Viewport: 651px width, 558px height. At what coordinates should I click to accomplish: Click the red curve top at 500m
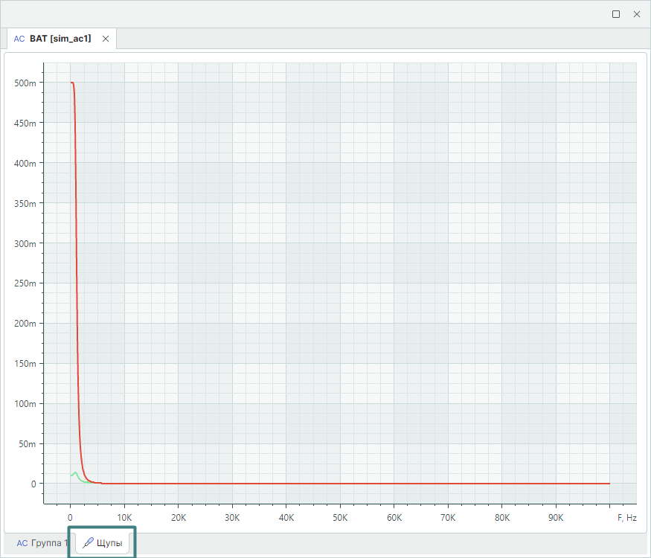click(72, 83)
